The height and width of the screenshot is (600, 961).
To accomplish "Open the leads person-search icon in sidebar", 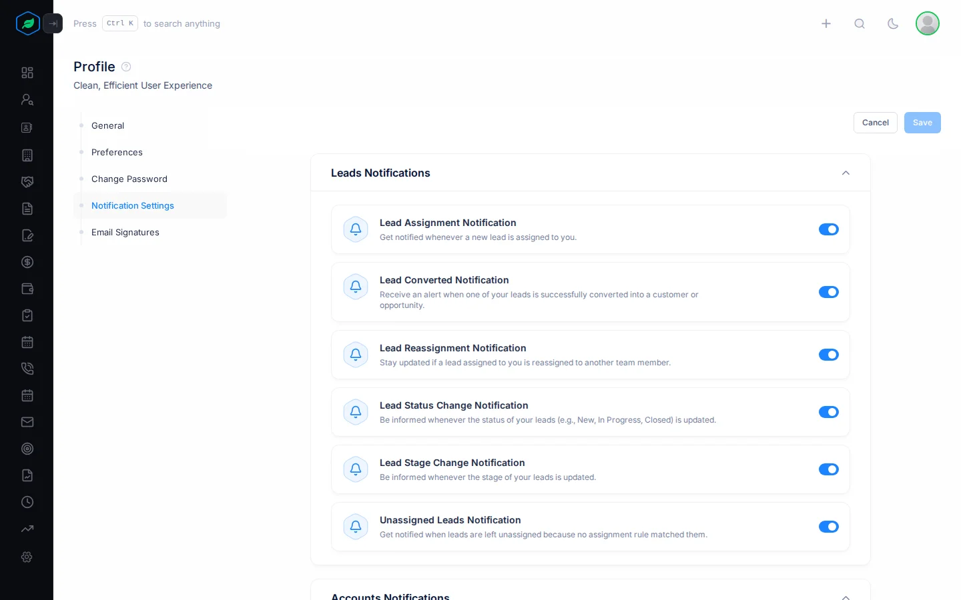I will point(27,99).
